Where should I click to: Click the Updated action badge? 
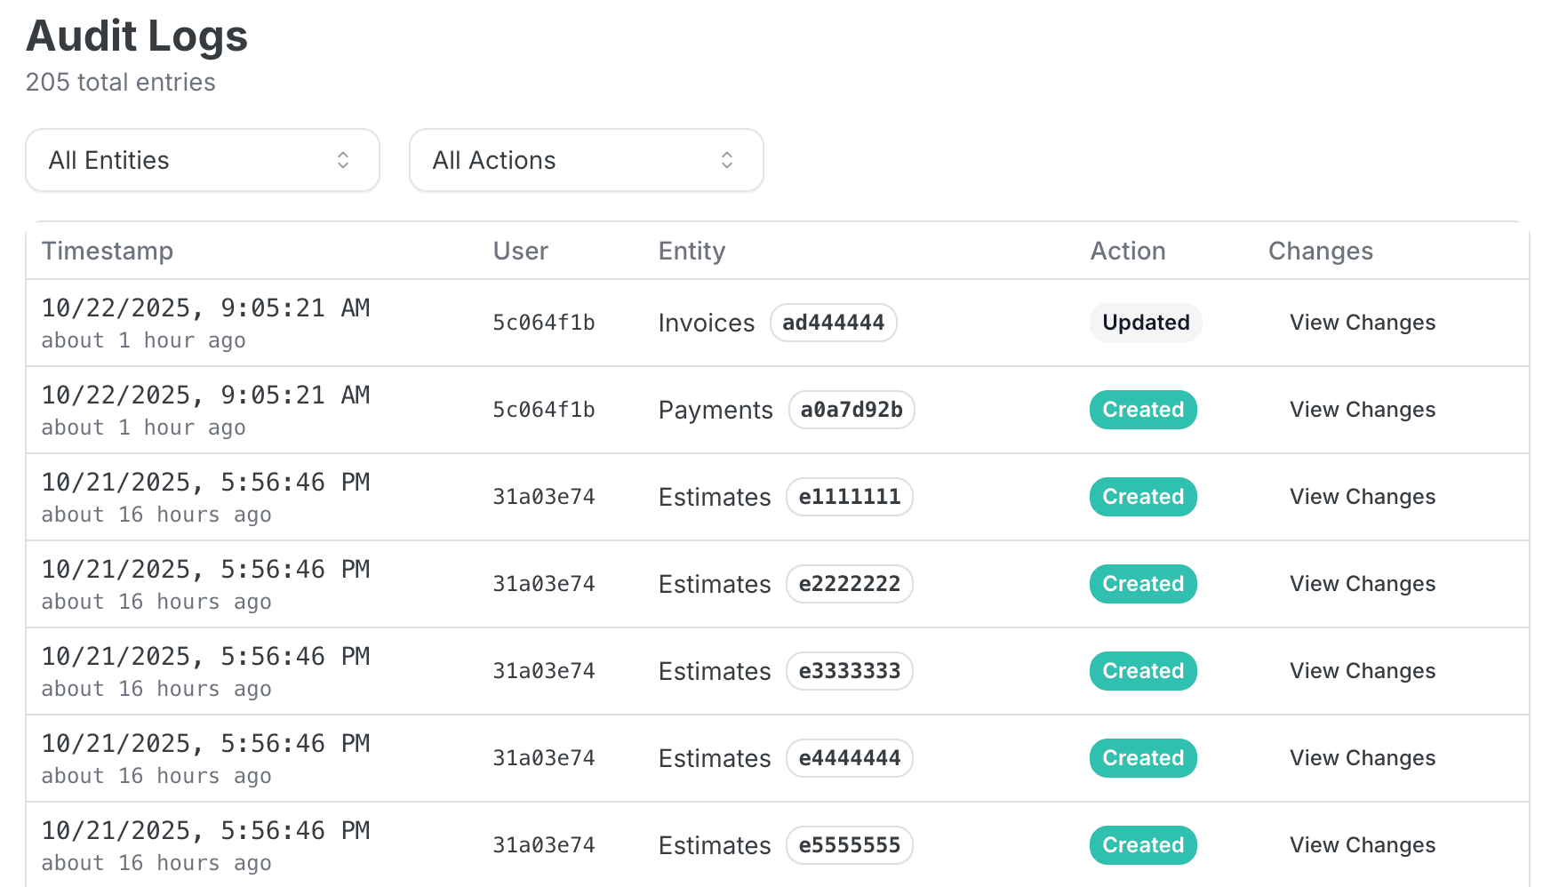tap(1146, 323)
